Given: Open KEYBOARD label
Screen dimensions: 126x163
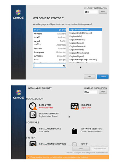Looking at the screenshot, I should point(86,105).
